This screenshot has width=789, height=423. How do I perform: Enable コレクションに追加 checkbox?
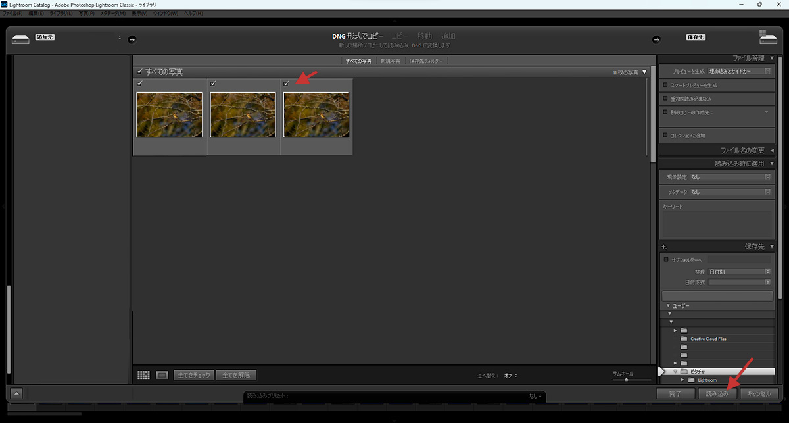click(665, 135)
